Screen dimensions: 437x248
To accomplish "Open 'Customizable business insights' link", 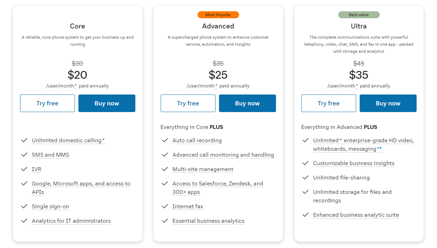I will 354,163.
